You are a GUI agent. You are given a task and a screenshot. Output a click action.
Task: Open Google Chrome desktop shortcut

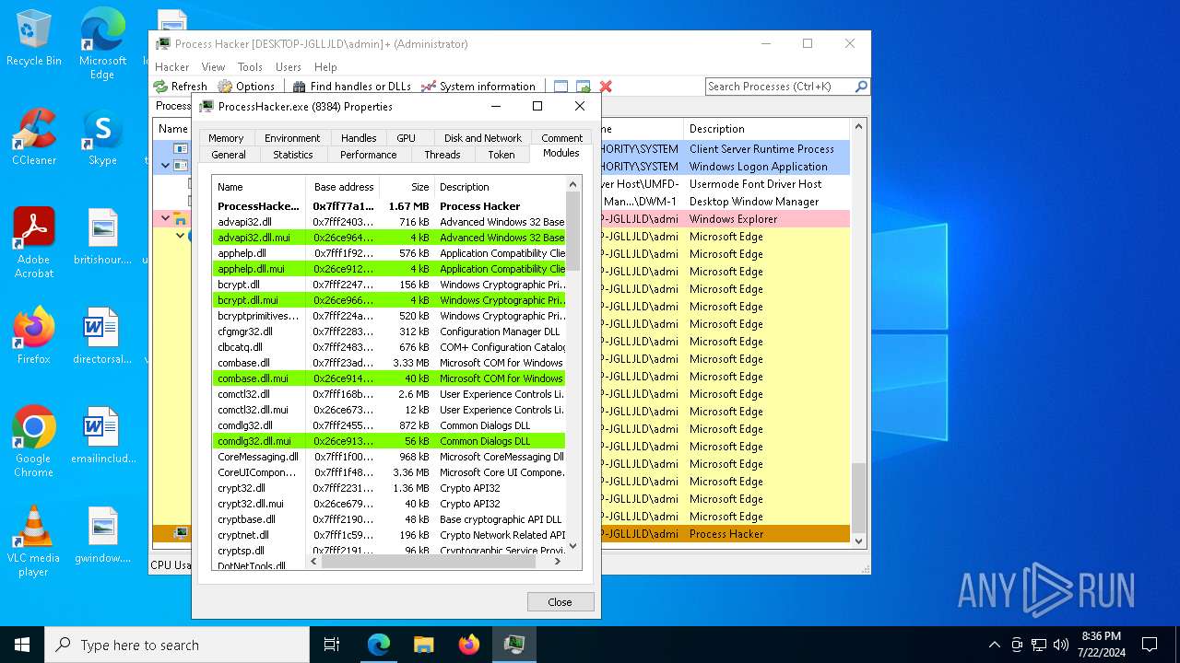[x=34, y=442]
